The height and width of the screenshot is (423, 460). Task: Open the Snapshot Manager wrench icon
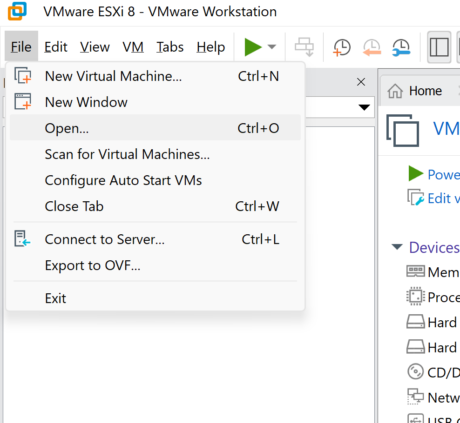point(401,47)
